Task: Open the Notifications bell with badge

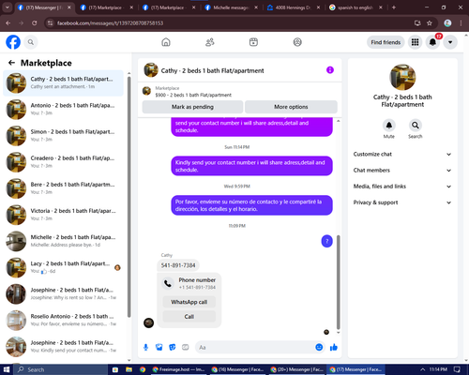Action: (x=432, y=42)
